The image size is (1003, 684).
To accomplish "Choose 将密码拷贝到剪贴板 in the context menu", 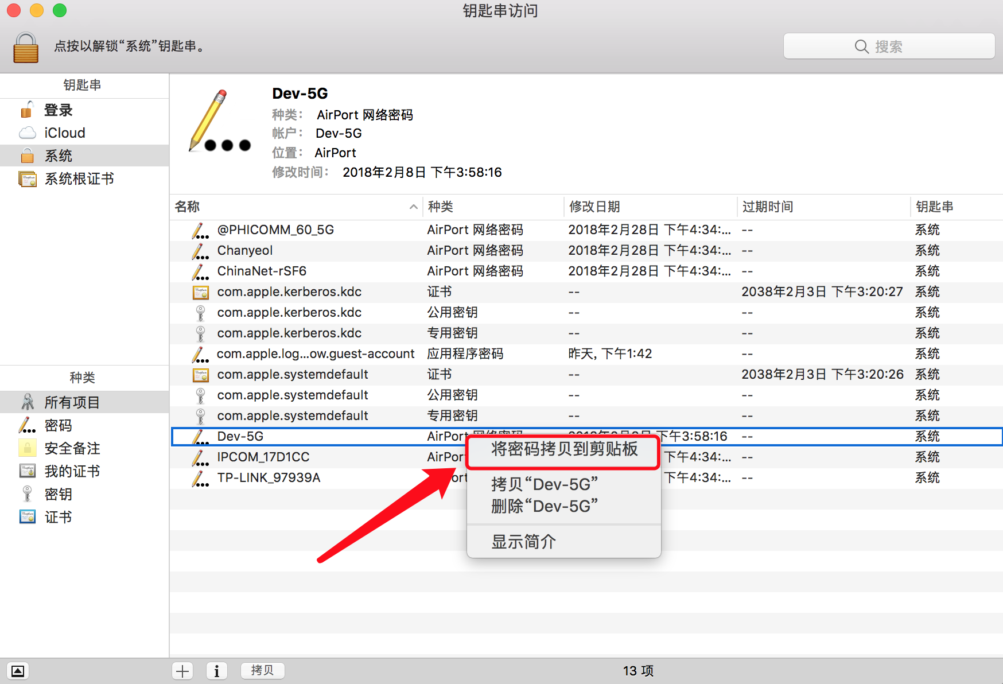I will tap(564, 449).
